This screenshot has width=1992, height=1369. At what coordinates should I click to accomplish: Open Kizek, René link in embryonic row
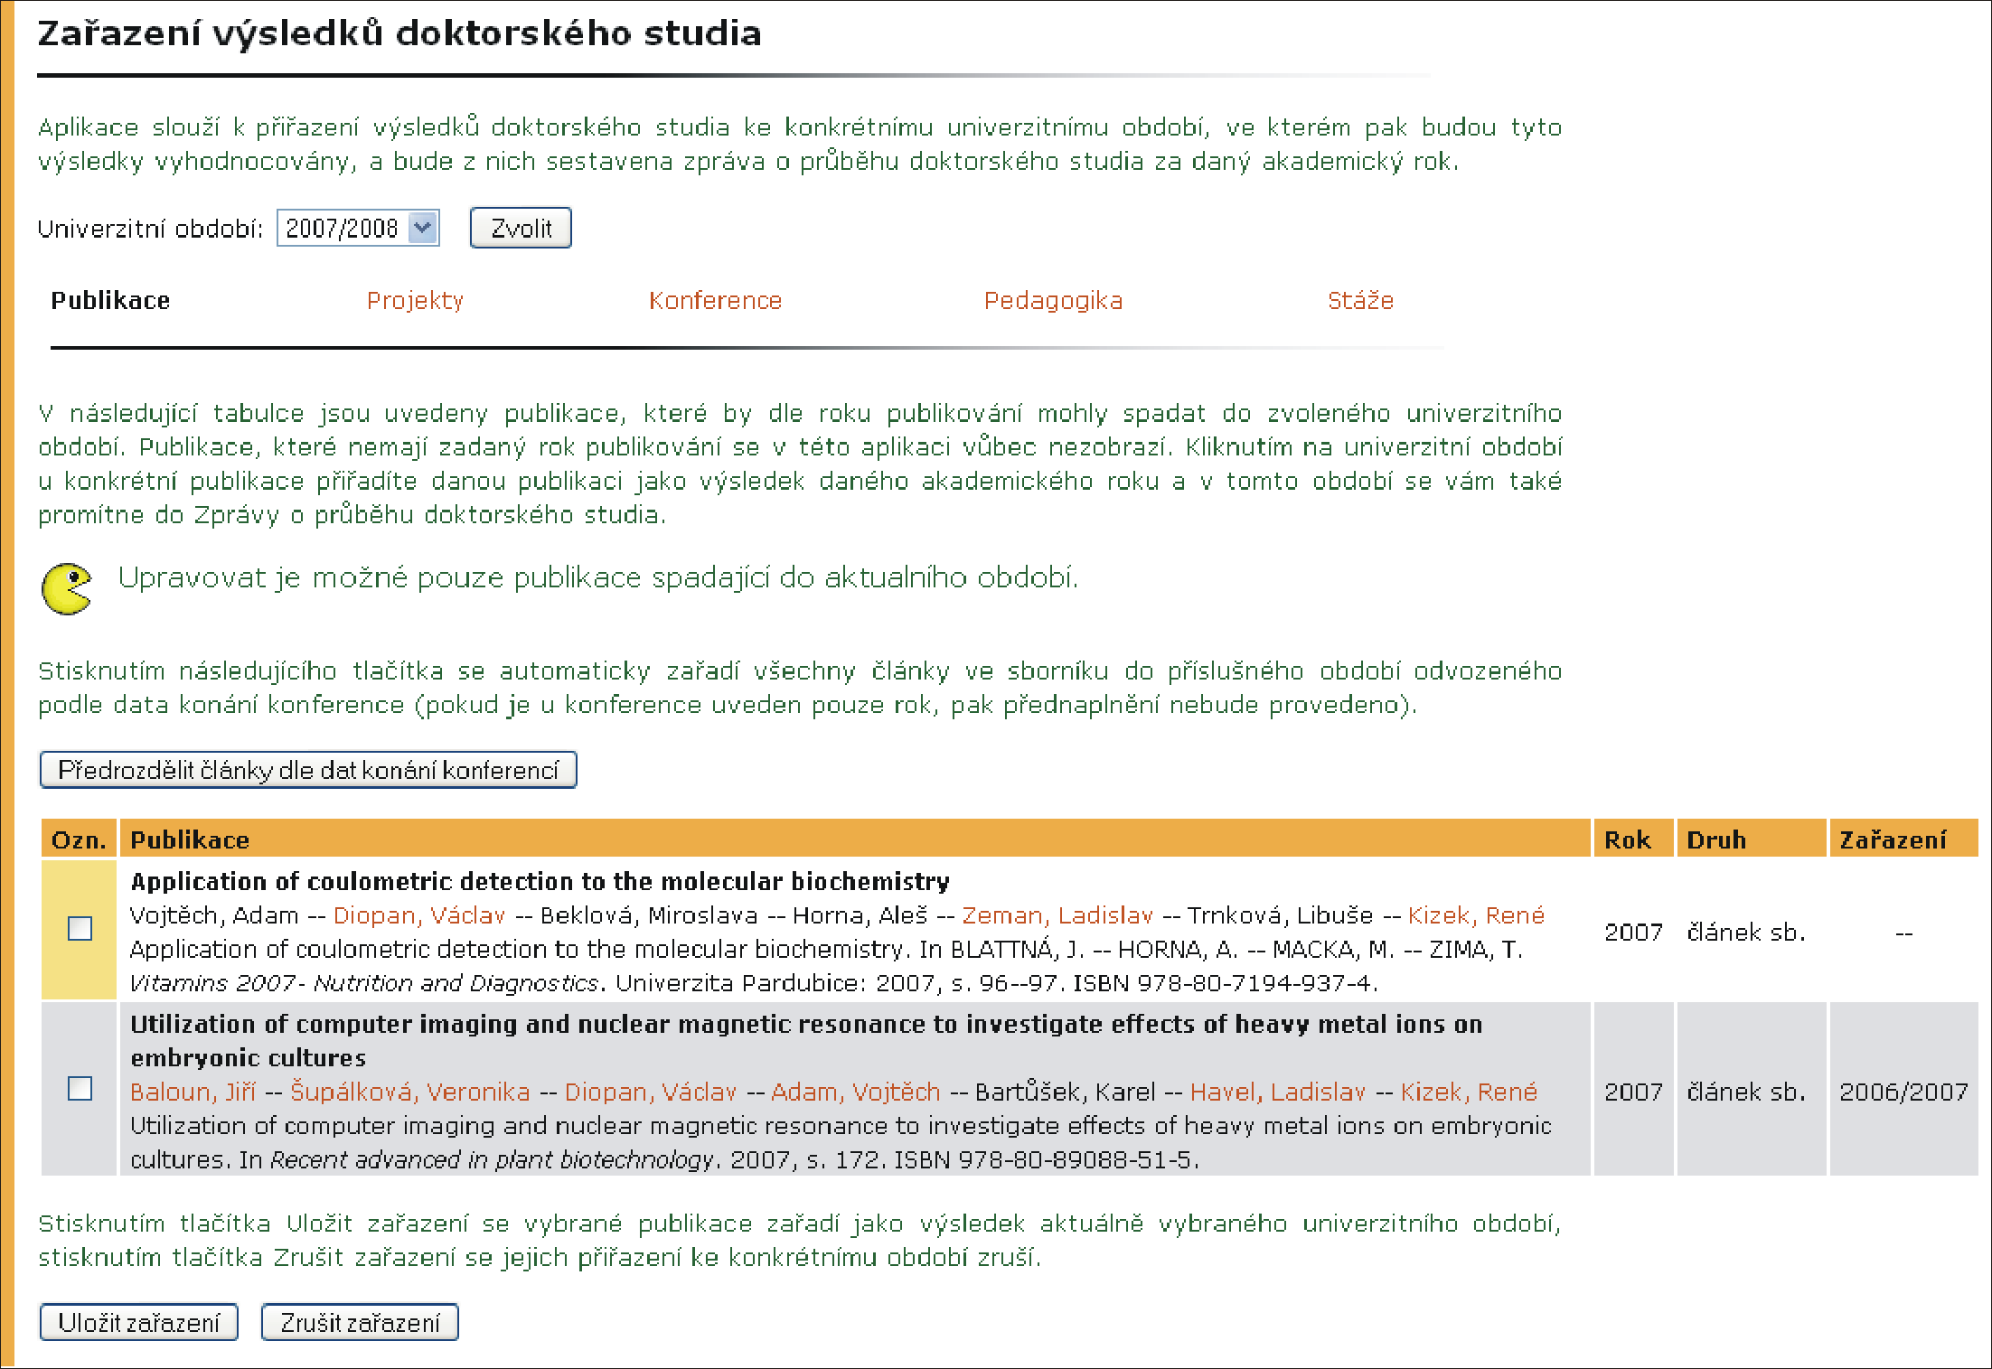pyautogui.click(x=1468, y=1092)
